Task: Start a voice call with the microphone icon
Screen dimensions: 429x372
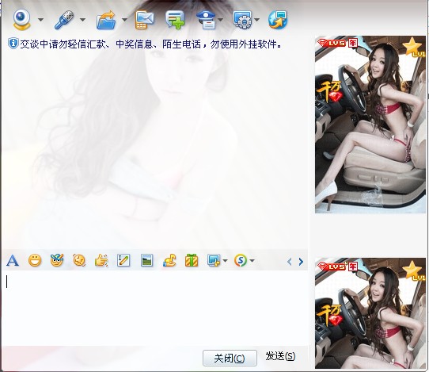Action: 64,20
